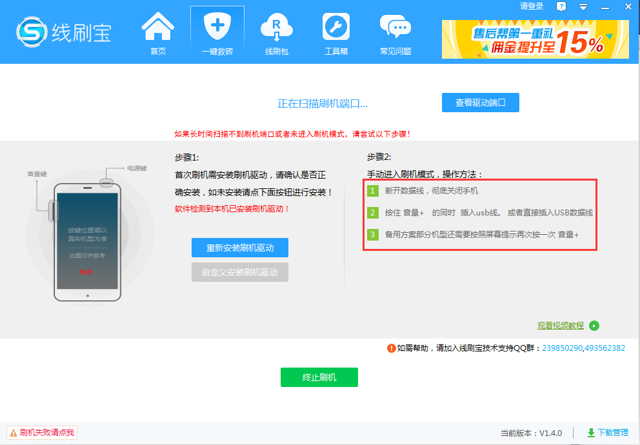Play the 观看视频教程 video tutorial icon
Viewport: 640px width, 445px height.
594,326
